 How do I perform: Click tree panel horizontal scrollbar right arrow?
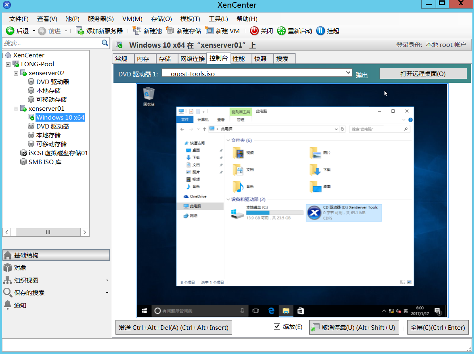85,232
